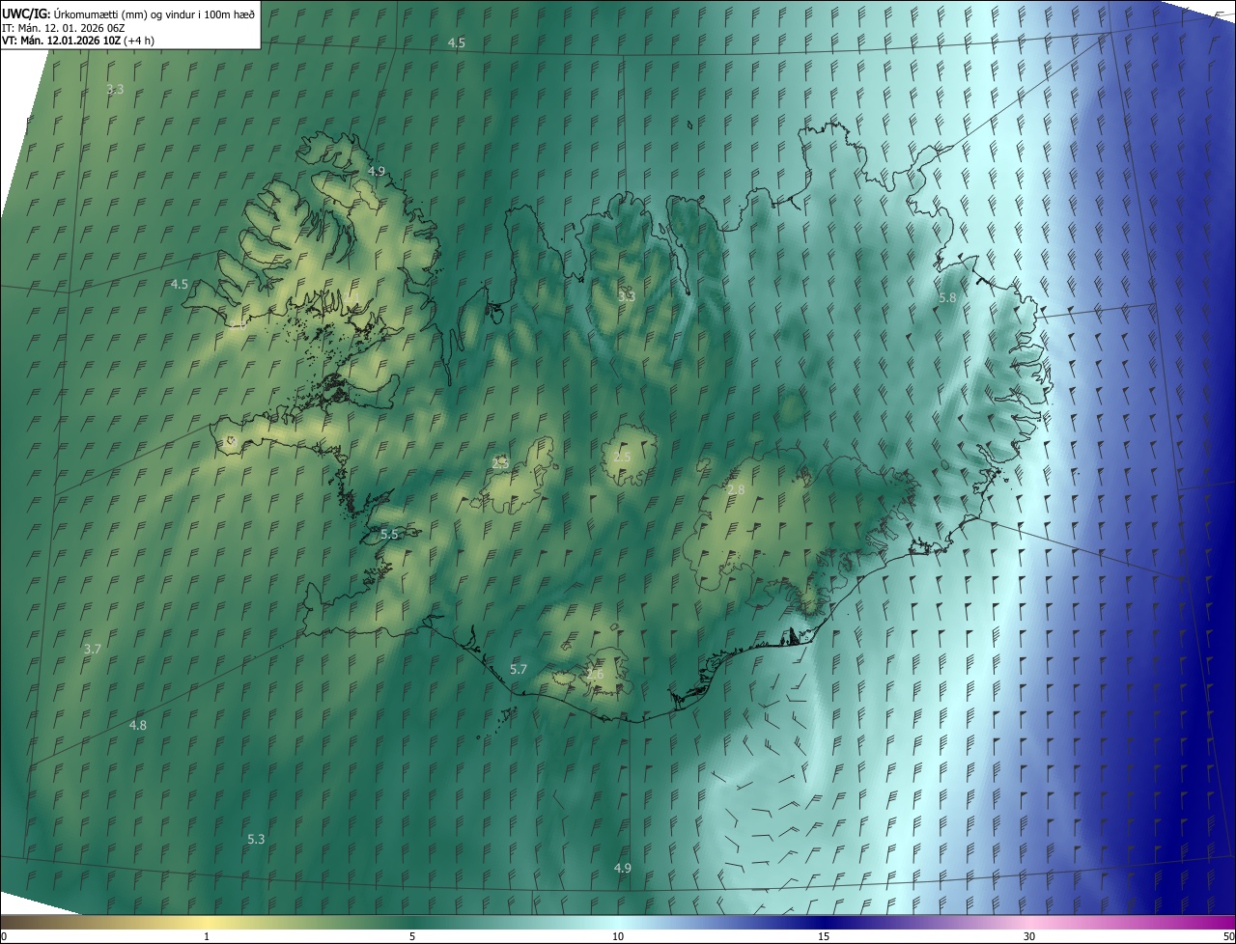
Task: Click the color scale tick label '1'
Action: click(207, 936)
